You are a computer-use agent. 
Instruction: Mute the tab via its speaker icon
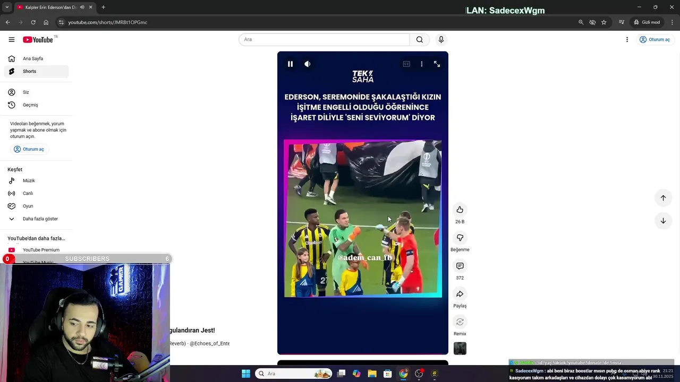(82, 7)
